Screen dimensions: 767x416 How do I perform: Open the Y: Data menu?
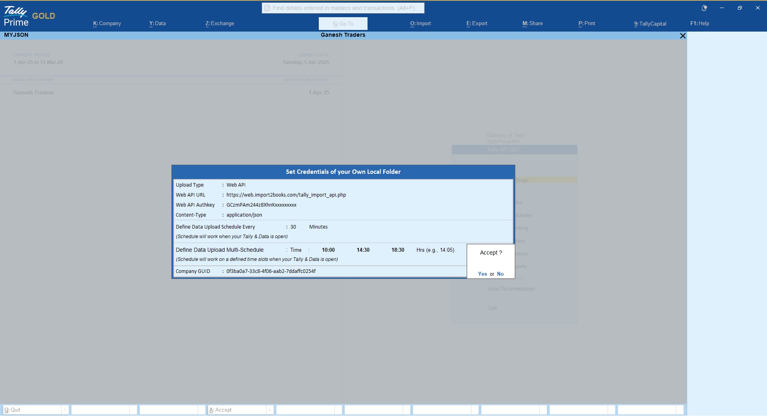pyautogui.click(x=157, y=24)
